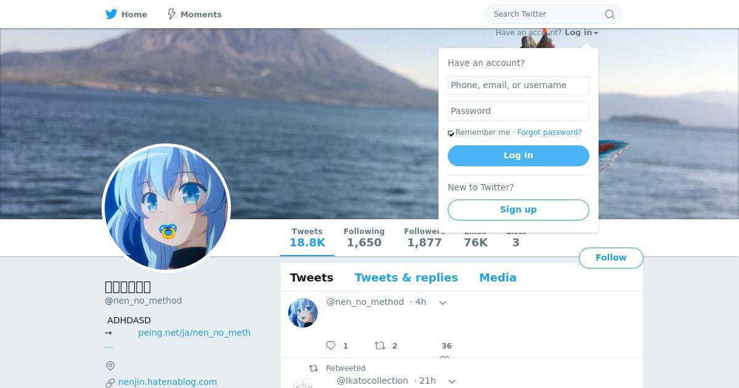Screen dimensions: 739x388
Task: Open the Forgot password? link
Action: point(549,132)
